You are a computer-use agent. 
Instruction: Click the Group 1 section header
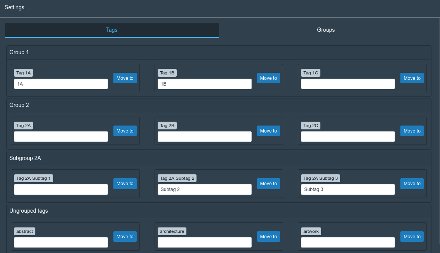19,52
